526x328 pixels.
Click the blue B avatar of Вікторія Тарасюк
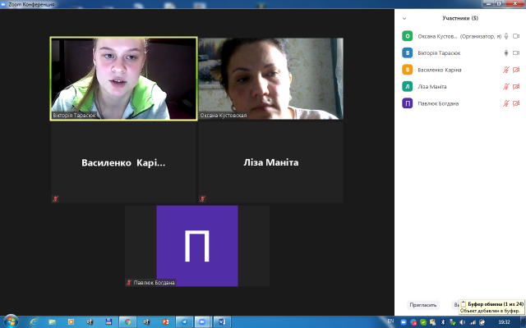click(408, 52)
